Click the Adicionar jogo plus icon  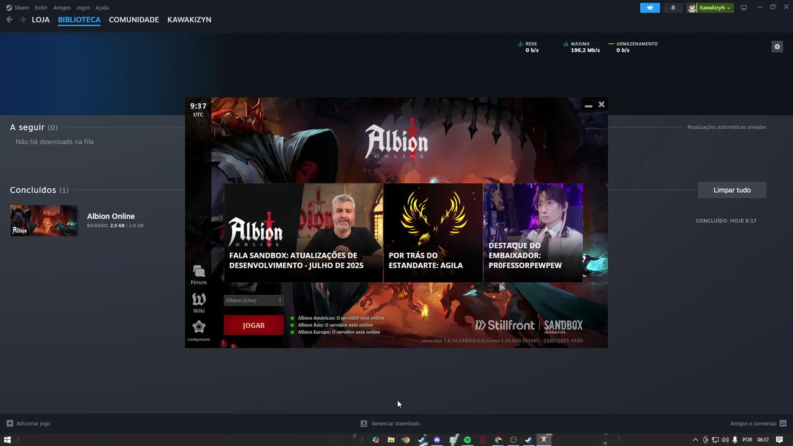coord(9,423)
